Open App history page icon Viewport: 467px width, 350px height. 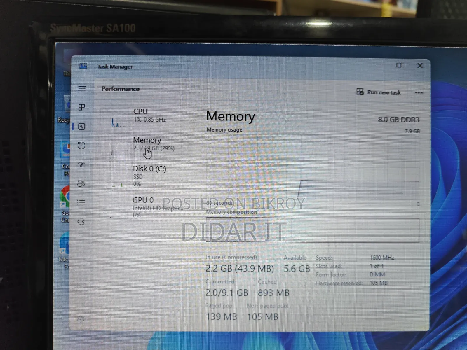(x=81, y=145)
